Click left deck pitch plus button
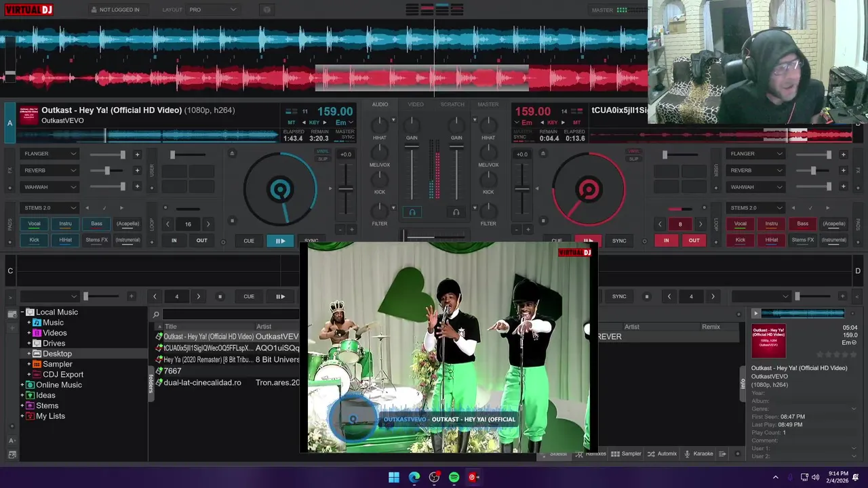 [351, 230]
